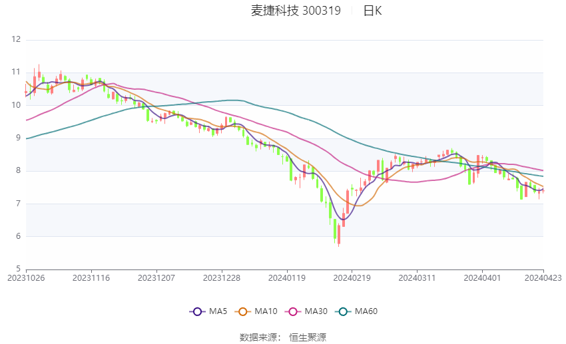Select the 日K period label

[372, 11]
